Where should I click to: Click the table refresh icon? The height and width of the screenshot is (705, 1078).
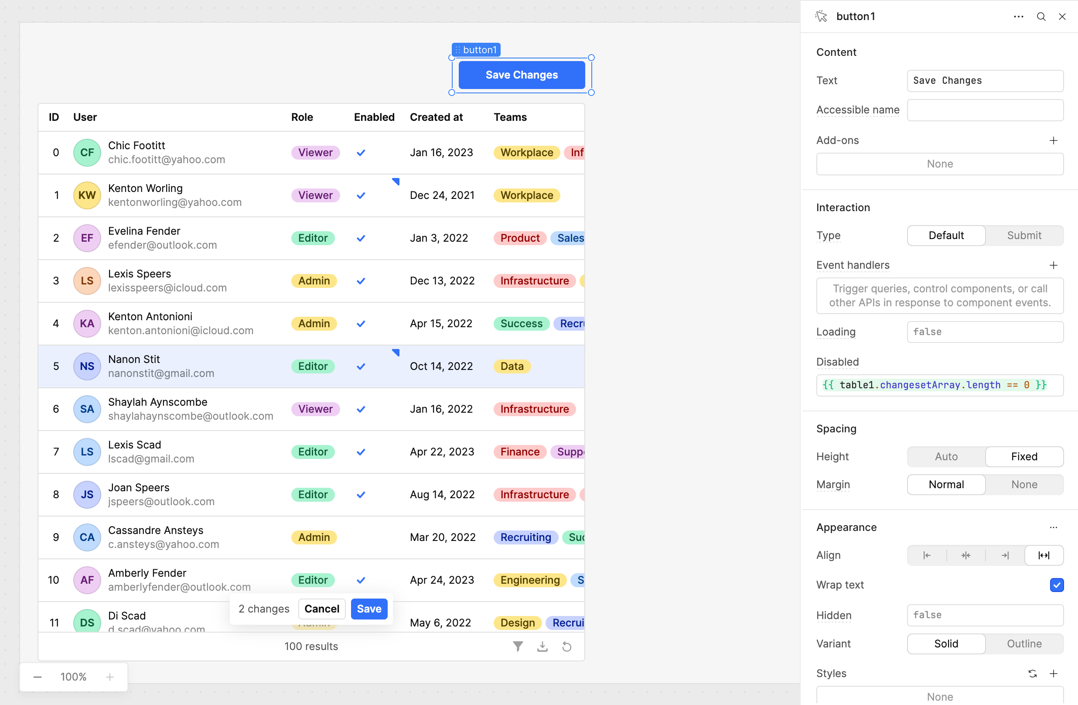coord(566,646)
